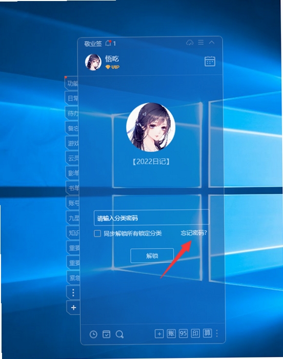Click the search magnifier icon

pyautogui.click(x=119, y=334)
